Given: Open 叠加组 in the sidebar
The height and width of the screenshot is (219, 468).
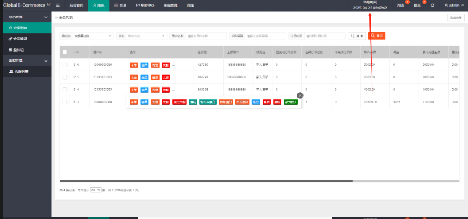Looking at the screenshot, I should (x=27, y=50).
